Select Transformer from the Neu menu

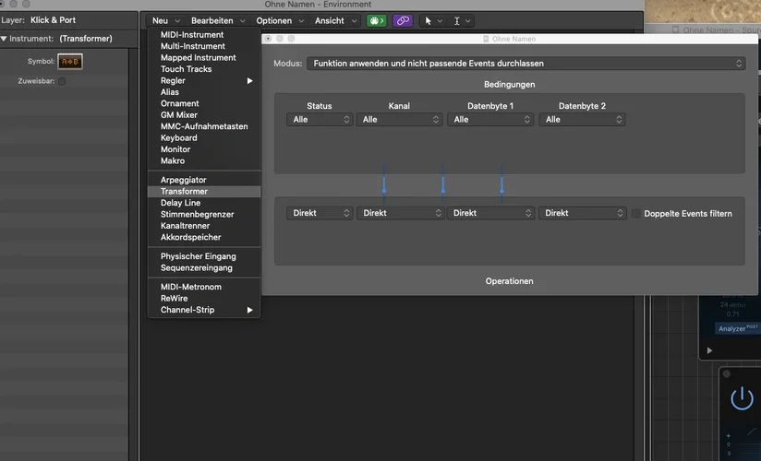tap(184, 191)
